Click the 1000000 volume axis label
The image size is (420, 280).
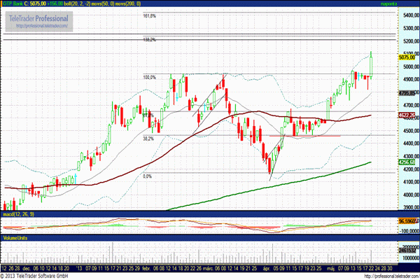[x=411, y=258]
